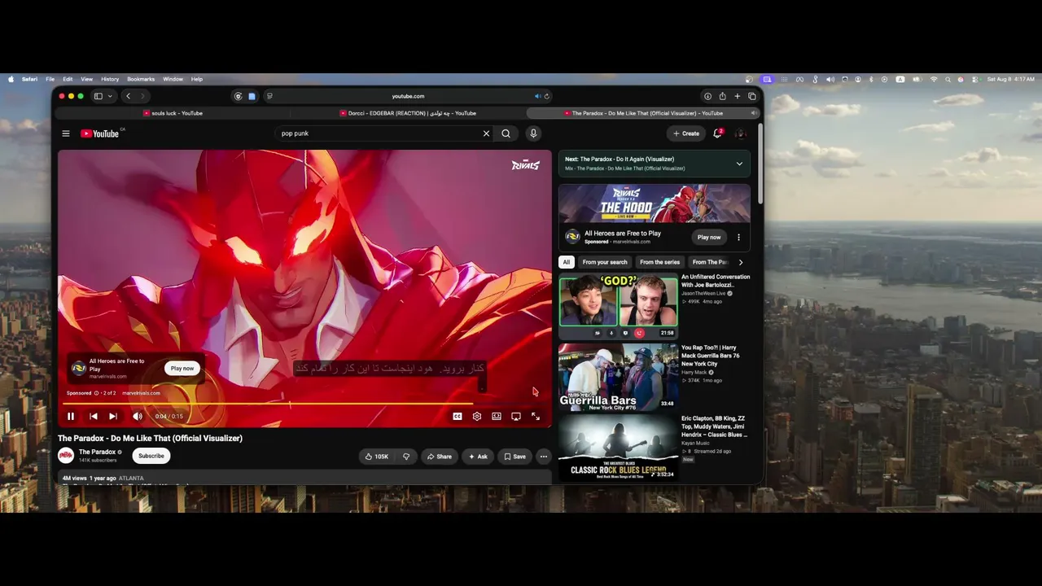Open Spotlight search in menu bar

click(x=948, y=79)
